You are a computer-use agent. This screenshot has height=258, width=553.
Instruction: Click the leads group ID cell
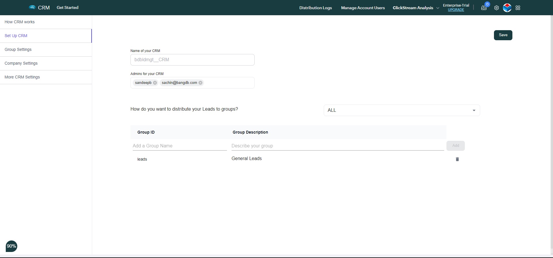pos(142,159)
